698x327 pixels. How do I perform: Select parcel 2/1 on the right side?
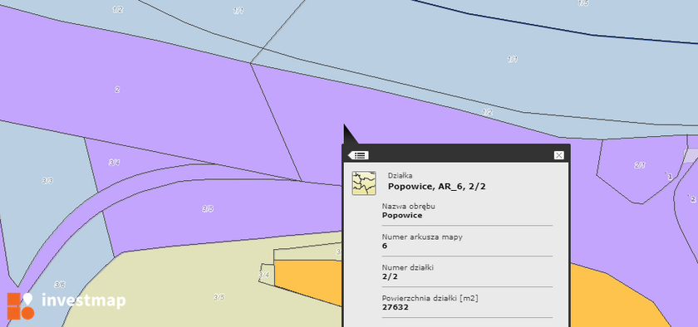(x=640, y=165)
